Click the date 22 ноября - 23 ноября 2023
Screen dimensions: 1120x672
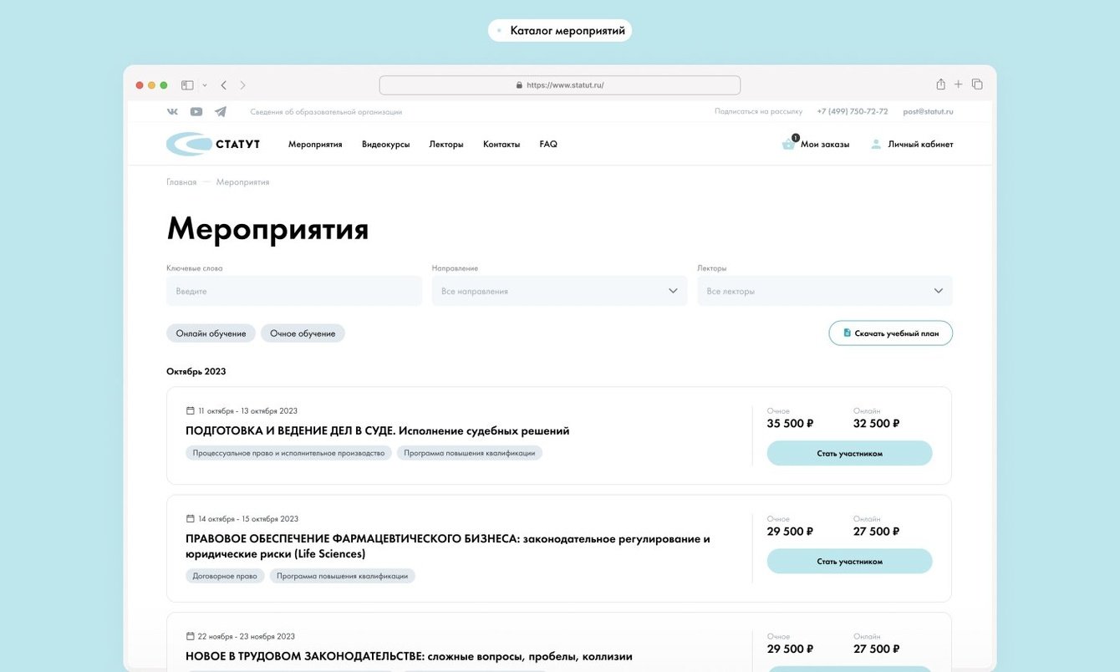tap(247, 637)
